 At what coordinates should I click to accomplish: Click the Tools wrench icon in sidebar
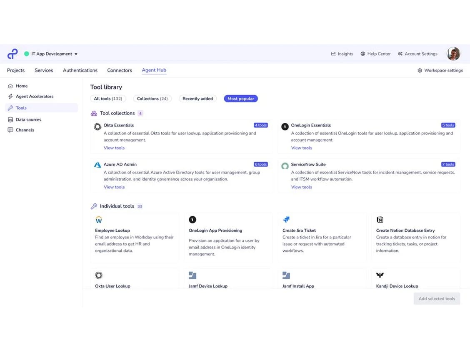tap(10, 108)
